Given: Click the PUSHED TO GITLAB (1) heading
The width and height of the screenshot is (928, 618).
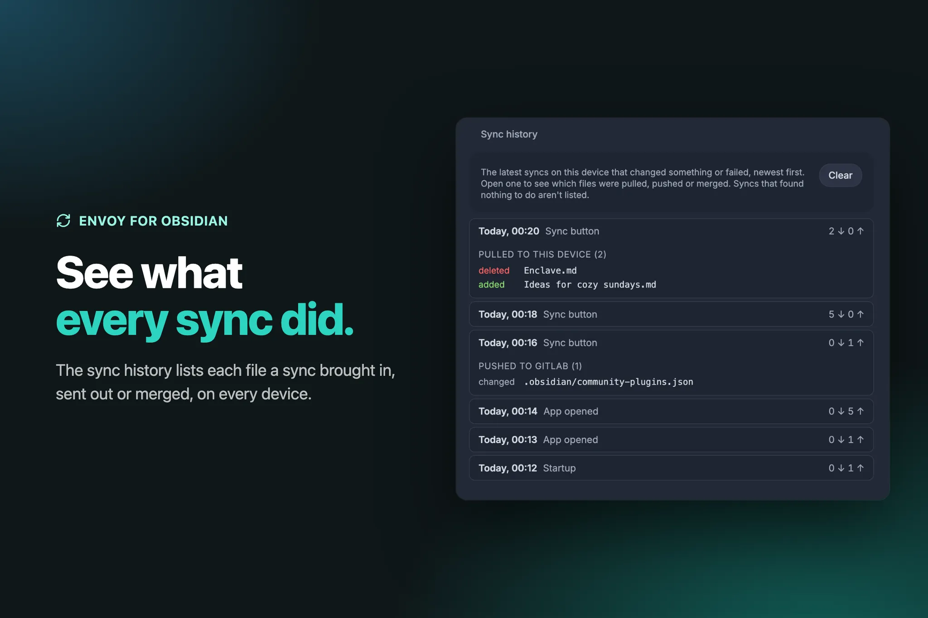Looking at the screenshot, I should point(530,366).
